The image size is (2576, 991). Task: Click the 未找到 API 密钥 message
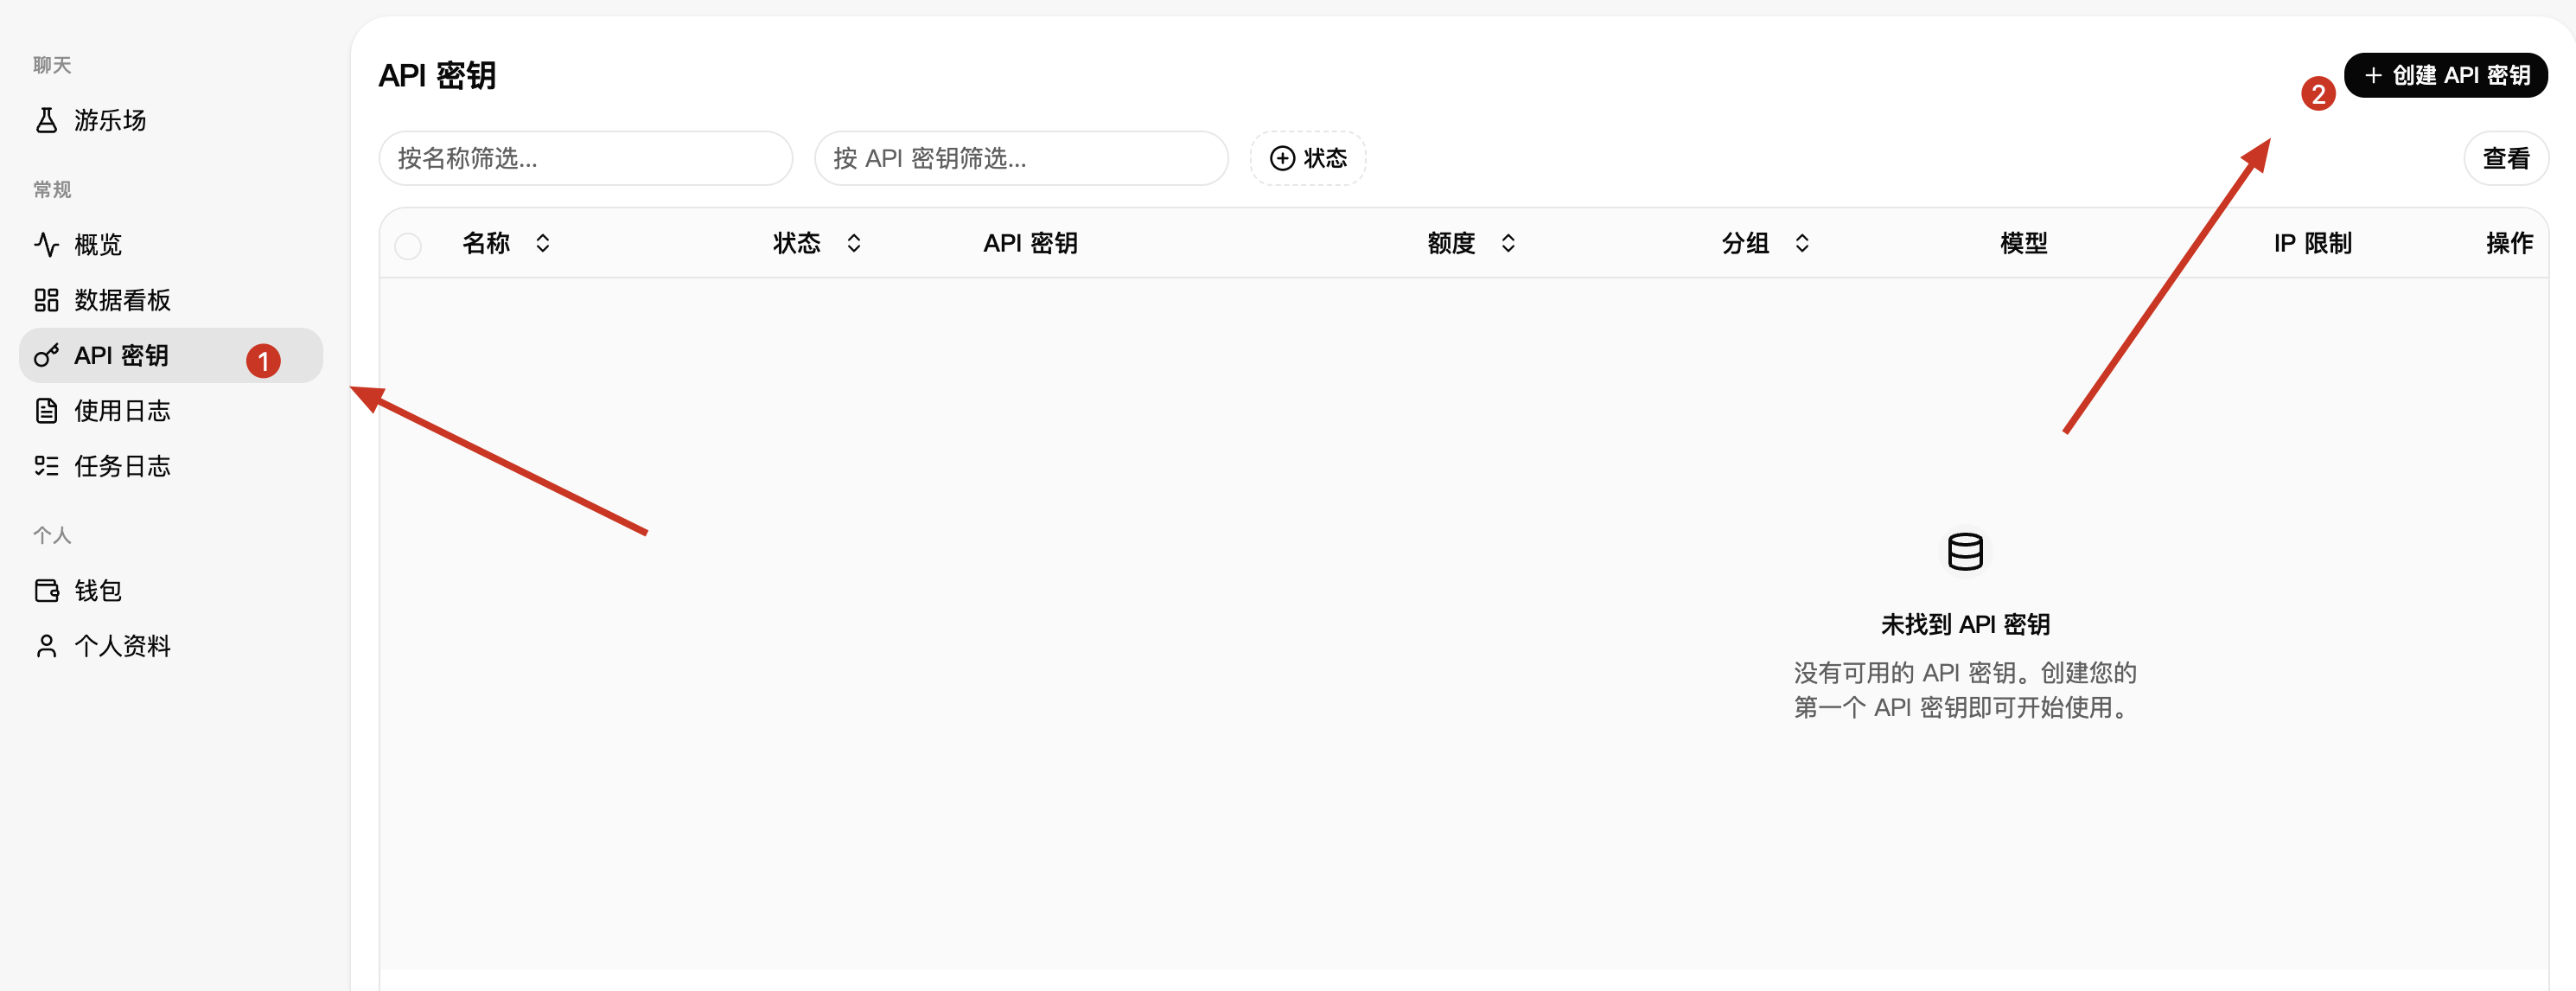[1965, 624]
